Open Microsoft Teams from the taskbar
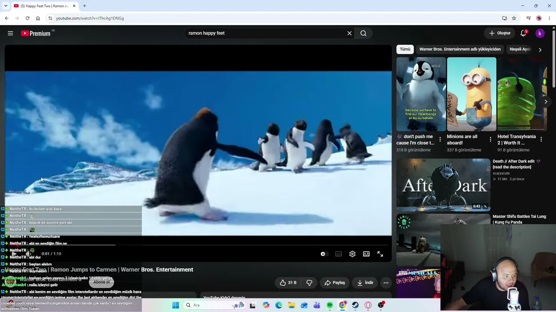The image size is (556, 312). pos(317,305)
